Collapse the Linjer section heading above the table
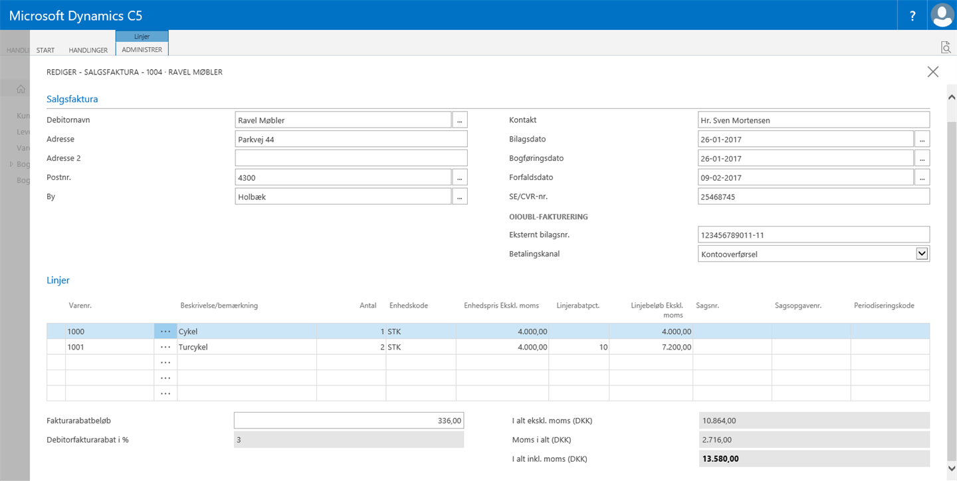The image size is (957, 481). click(x=58, y=280)
